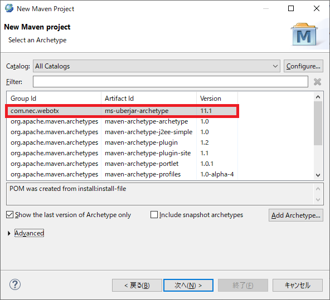Click the Configure... button
330x300 pixels.
(x=303, y=66)
